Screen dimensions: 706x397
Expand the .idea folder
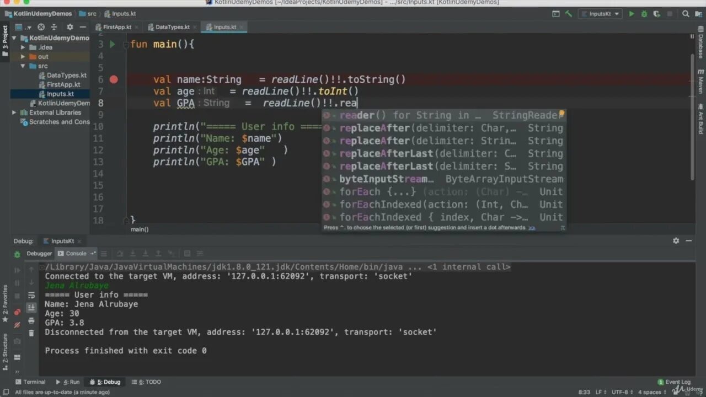point(24,47)
